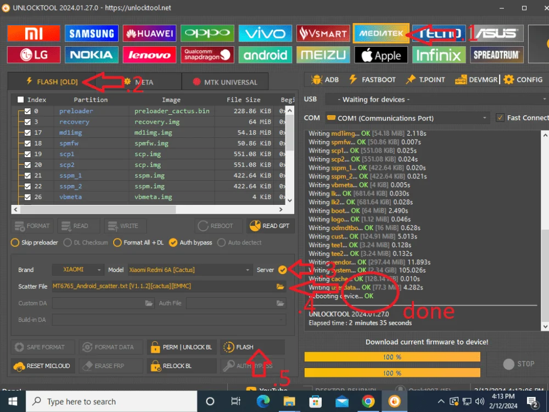Launch Google Chrome from taskbar

[x=368, y=401]
